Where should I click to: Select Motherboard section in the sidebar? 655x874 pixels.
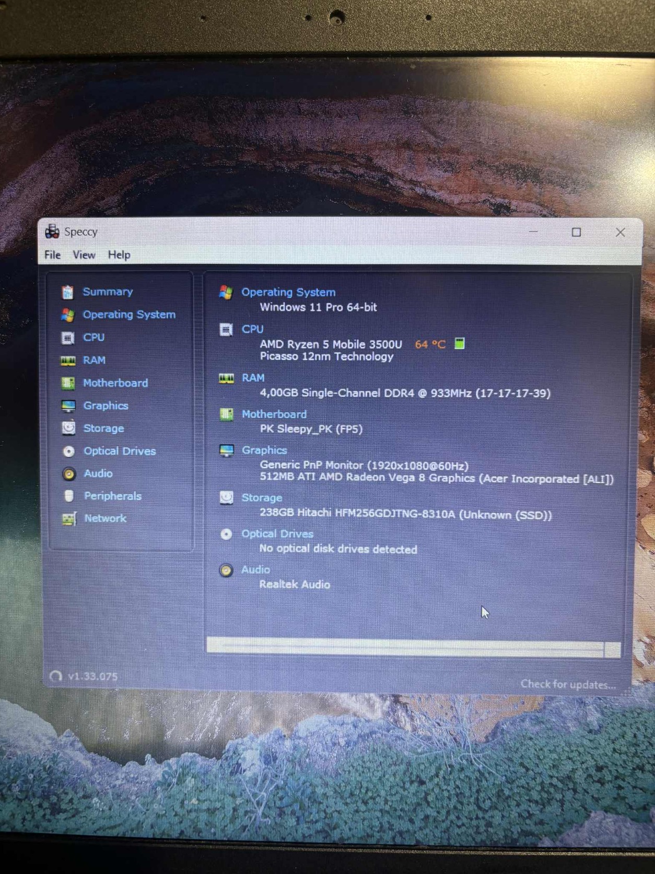pyautogui.click(x=115, y=383)
